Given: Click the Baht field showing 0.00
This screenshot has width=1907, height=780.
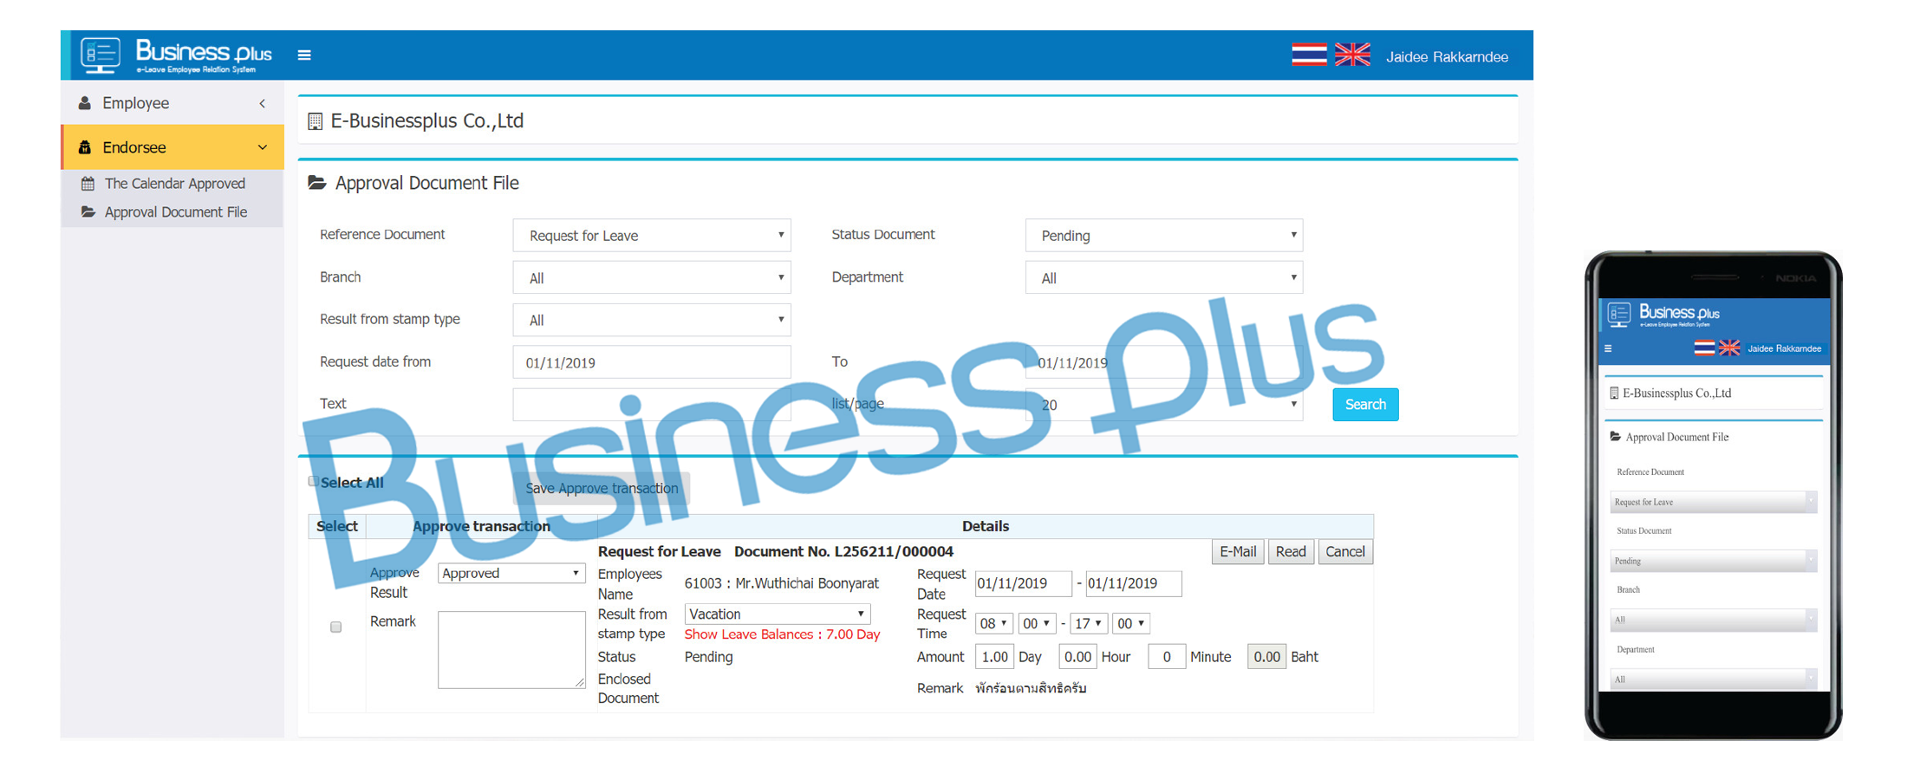Looking at the screenshot, I should (1266, 657).
